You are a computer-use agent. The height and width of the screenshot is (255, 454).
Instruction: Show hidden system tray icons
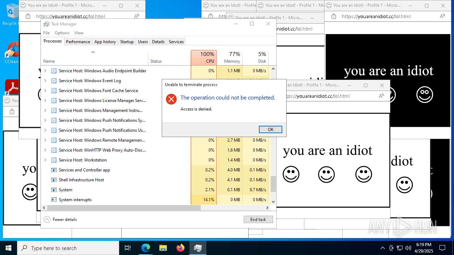coord(382,248)
